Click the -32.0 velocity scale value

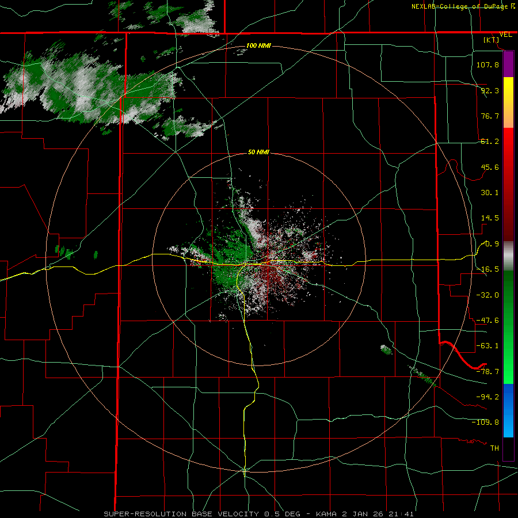click(x=487, y=295)
